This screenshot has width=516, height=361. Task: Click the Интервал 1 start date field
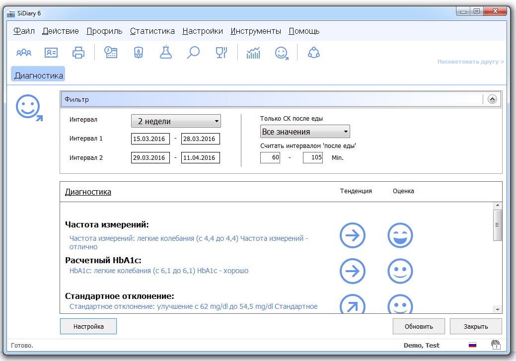[x=150, y=139]
